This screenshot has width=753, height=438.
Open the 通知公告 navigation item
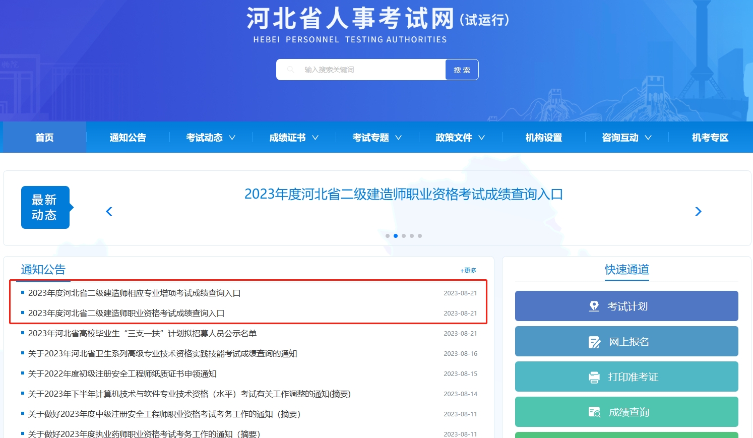(128, 138)
